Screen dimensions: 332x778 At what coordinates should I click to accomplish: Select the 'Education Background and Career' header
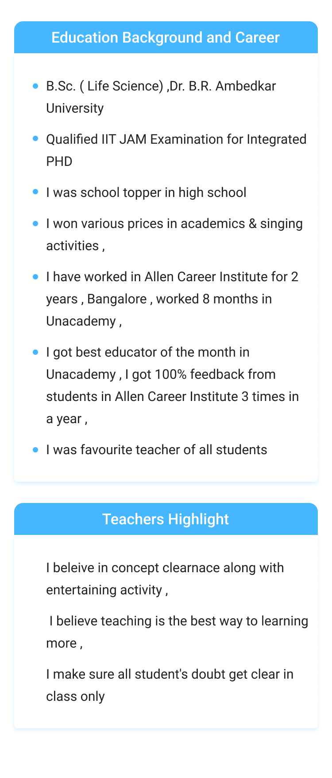pyautogui.click(x=166, y=38)
